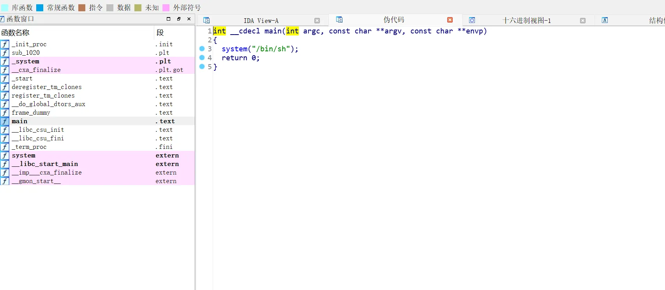
Task: Click the 常规函数 blue legend swatch
Action: tap(40, 8)
